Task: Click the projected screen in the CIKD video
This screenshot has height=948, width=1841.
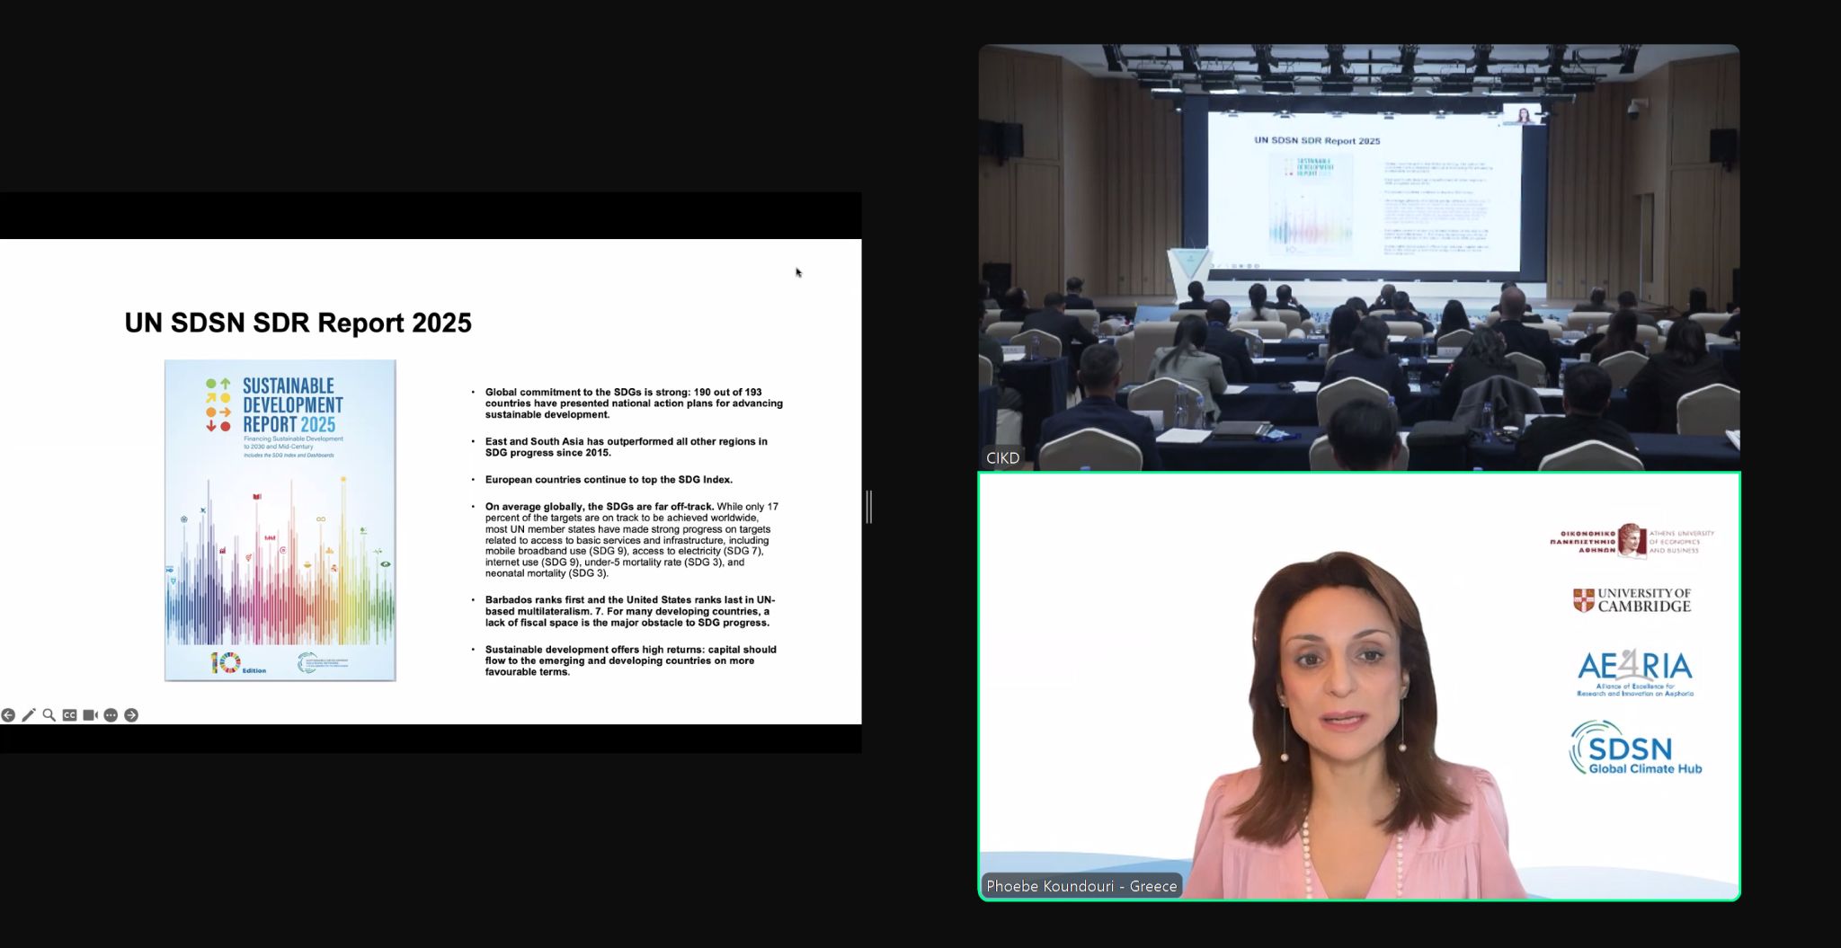Action: click(1365, 193)
